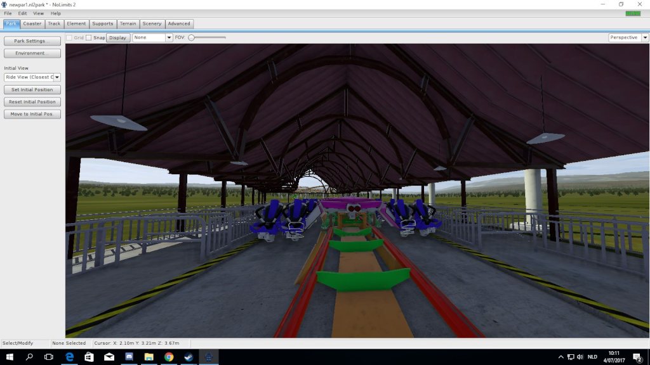
Task: Switch to the Track tab
Action: pos(54,24)
